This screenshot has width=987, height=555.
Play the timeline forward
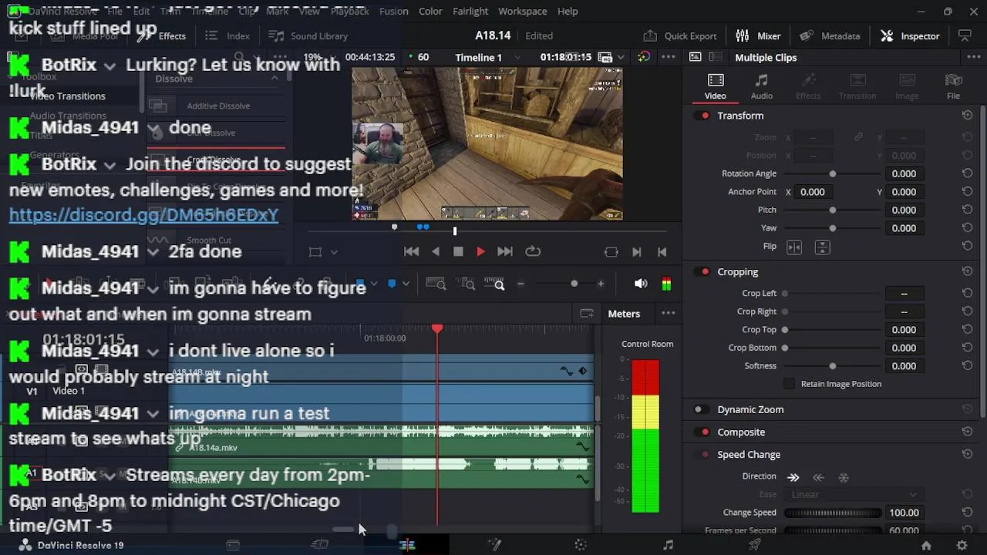480,252
